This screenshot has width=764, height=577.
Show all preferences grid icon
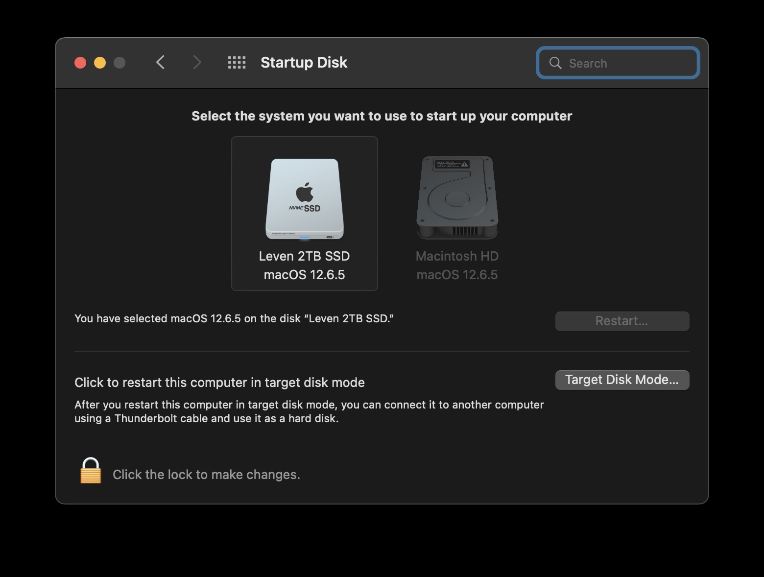237,63
